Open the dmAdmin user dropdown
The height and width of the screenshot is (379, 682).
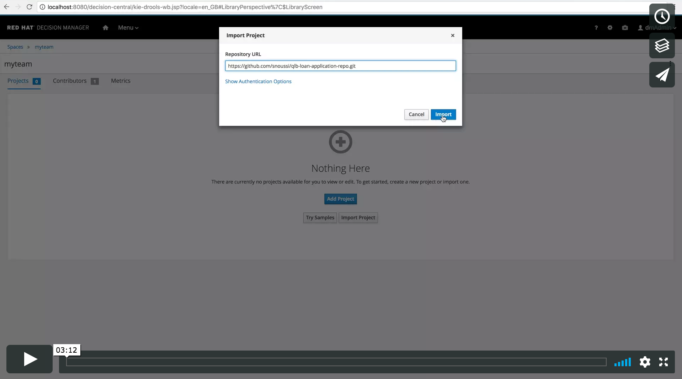(x=657, y=28)
